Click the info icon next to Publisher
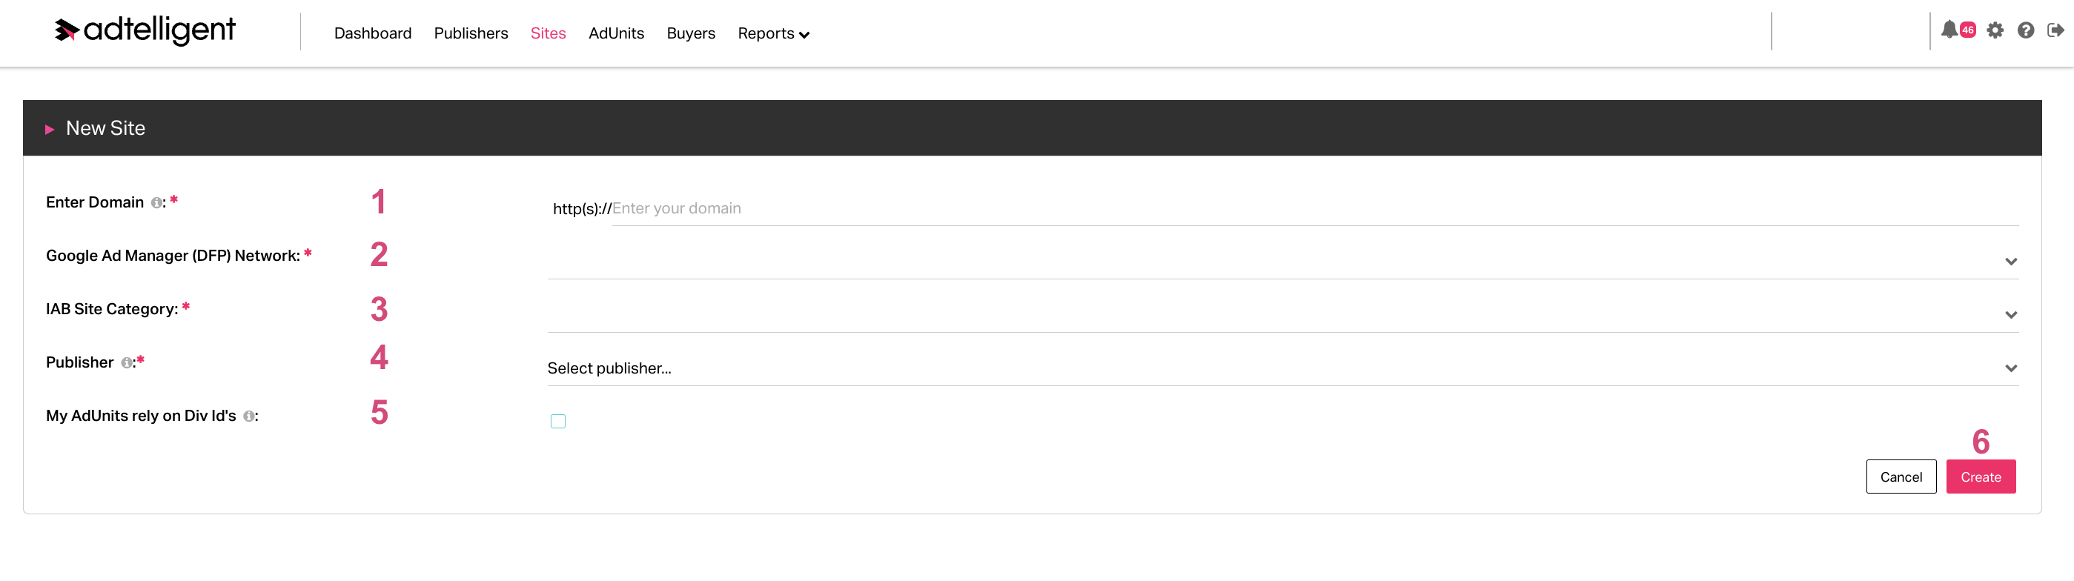Viewport: 2074px width, 581px height. (x=127, y=363)
